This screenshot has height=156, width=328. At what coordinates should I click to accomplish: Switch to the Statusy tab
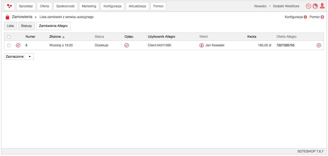[26, 26]
